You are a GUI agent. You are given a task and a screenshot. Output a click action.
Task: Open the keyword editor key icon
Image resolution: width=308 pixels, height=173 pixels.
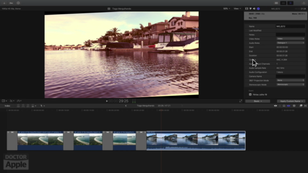tap(11, 3)
